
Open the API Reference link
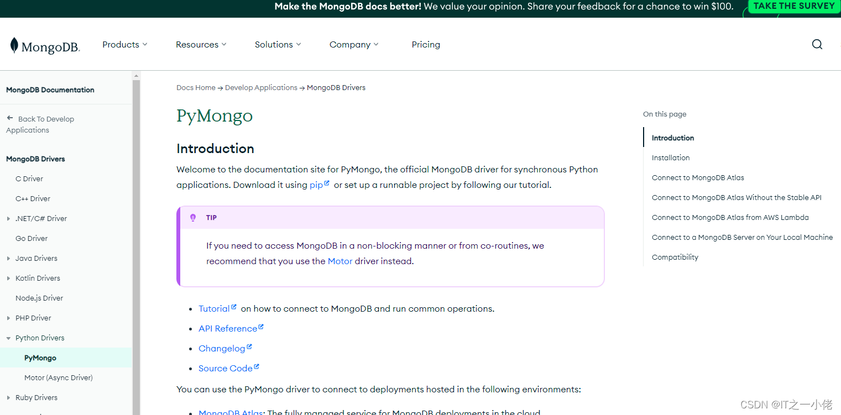(228, 328)
